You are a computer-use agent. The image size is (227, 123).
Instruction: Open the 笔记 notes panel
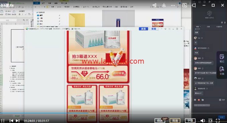[222, 58]
